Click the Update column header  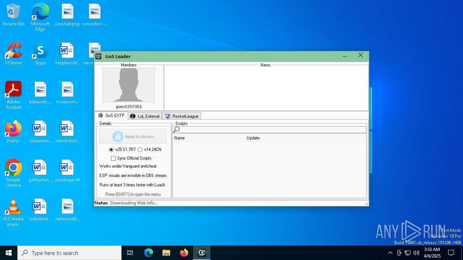click(301, 138)
